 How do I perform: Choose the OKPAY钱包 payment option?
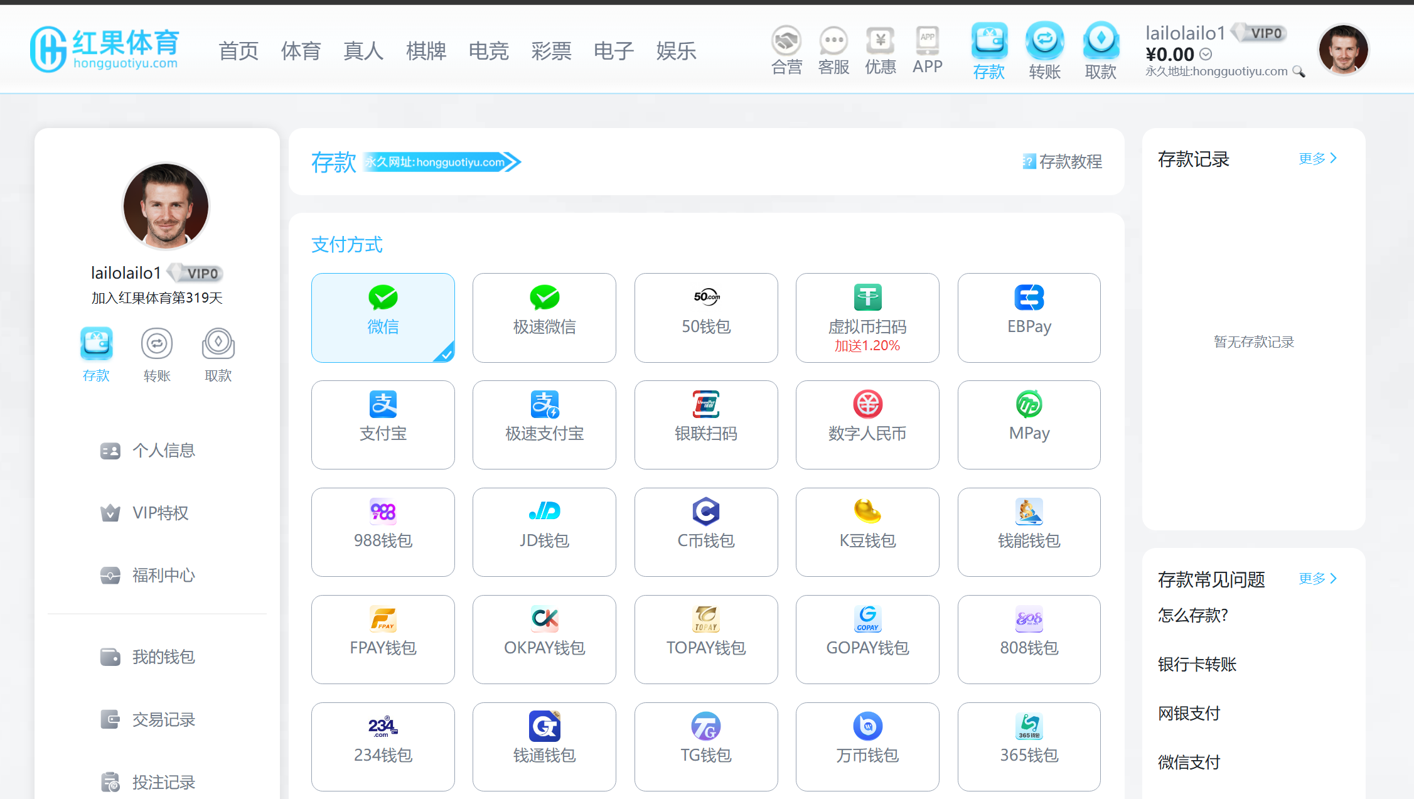(544, 640)
